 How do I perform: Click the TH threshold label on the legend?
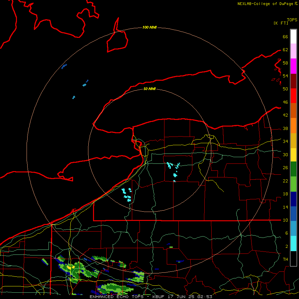click(285, 259)
